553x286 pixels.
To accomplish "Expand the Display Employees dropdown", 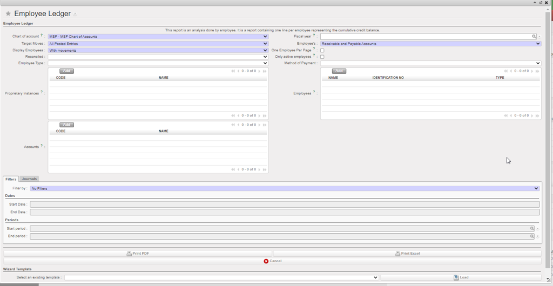I will (158, 50).
